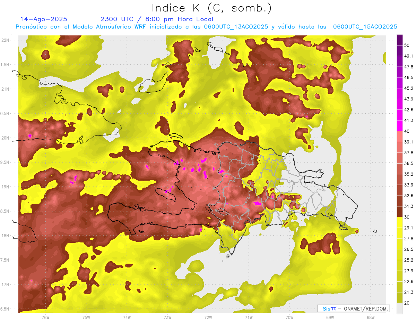Click the latitude label "8.5N"
The image size is (416, 322).
5,212
